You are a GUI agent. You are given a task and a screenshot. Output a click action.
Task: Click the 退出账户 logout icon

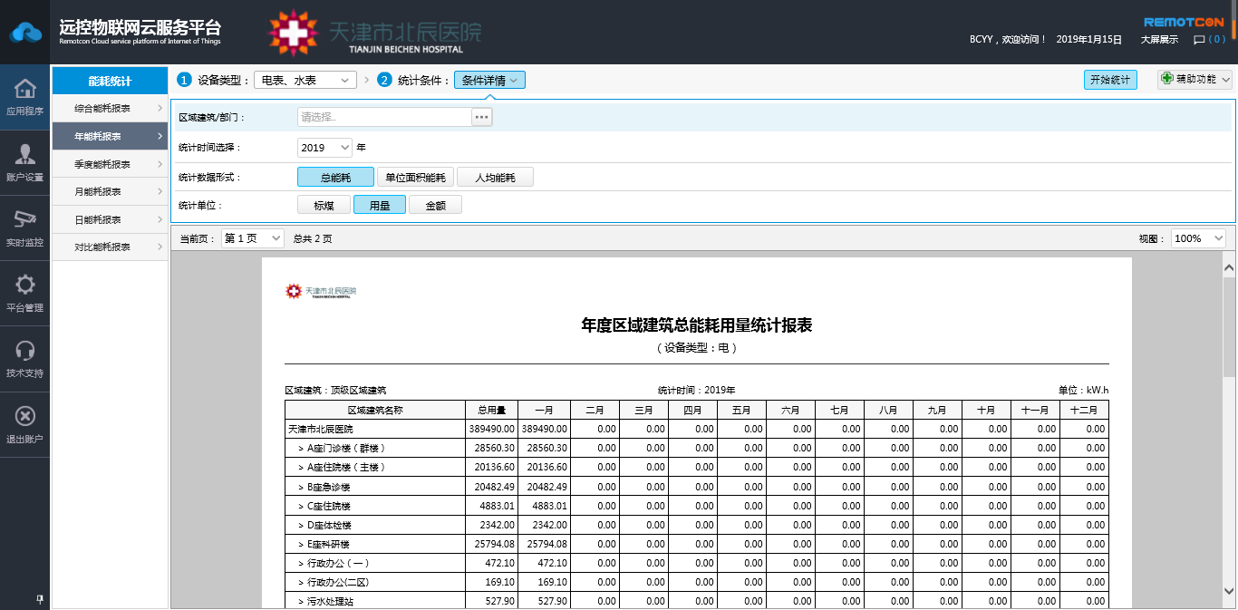coord(25,416)
